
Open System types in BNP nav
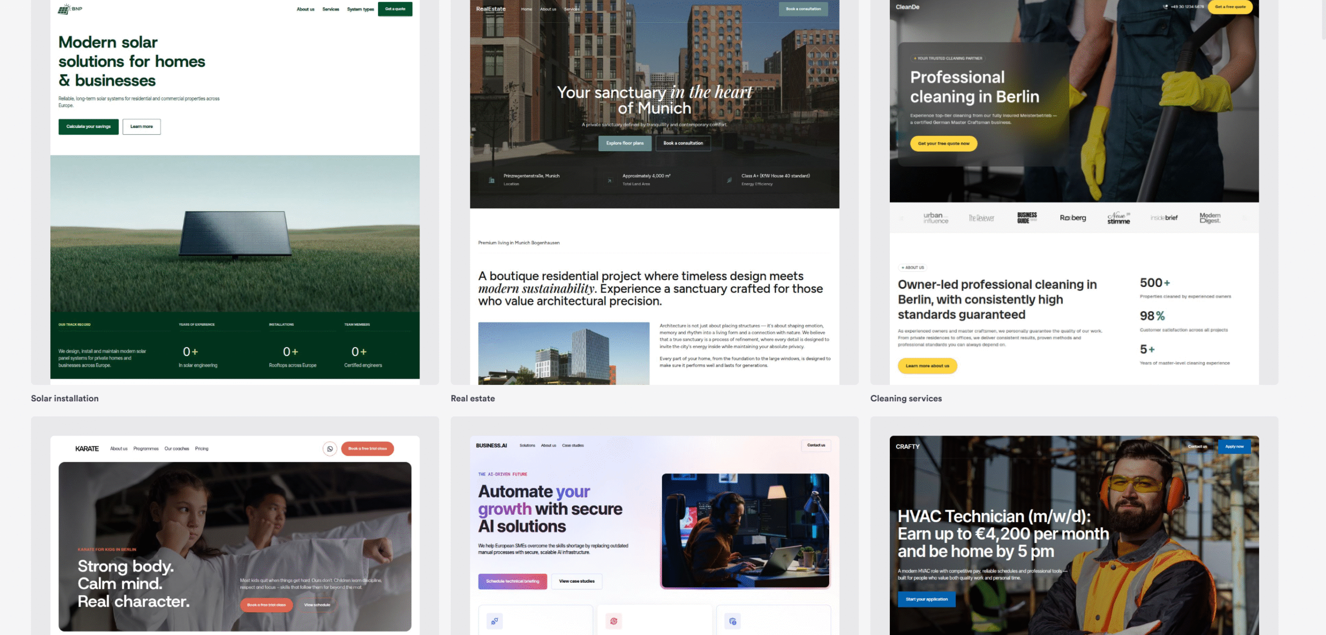(x=361, y=9)
